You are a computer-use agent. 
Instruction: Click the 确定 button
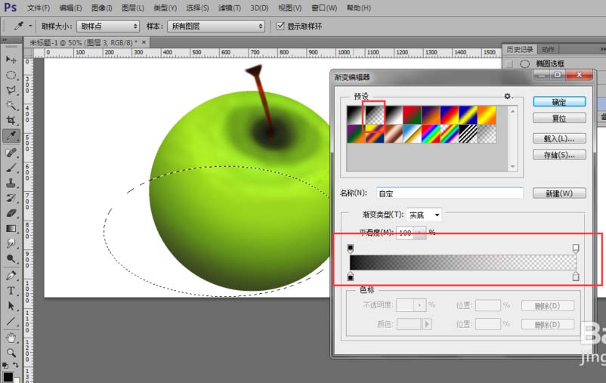(x=559, y=102)
